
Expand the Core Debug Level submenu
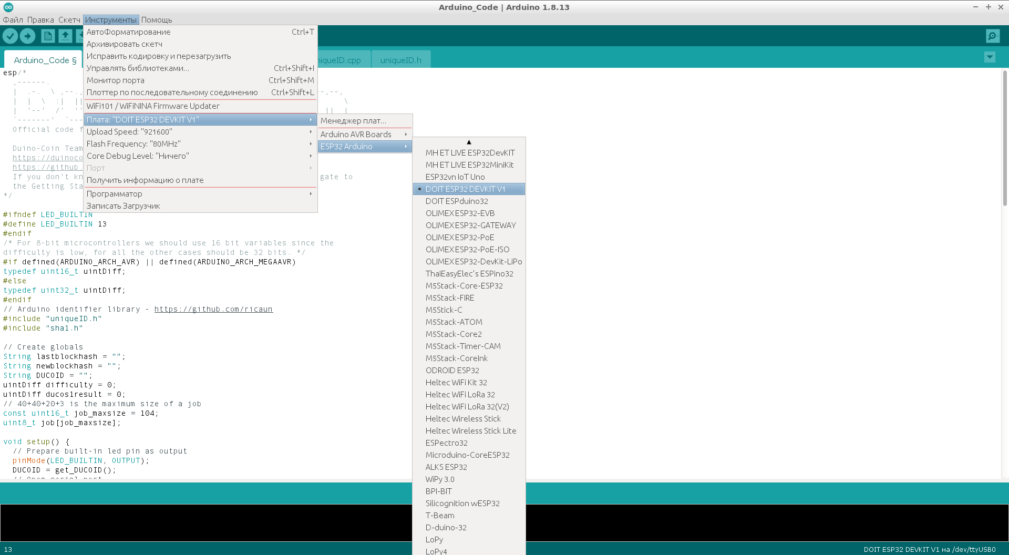coord(200,156)
